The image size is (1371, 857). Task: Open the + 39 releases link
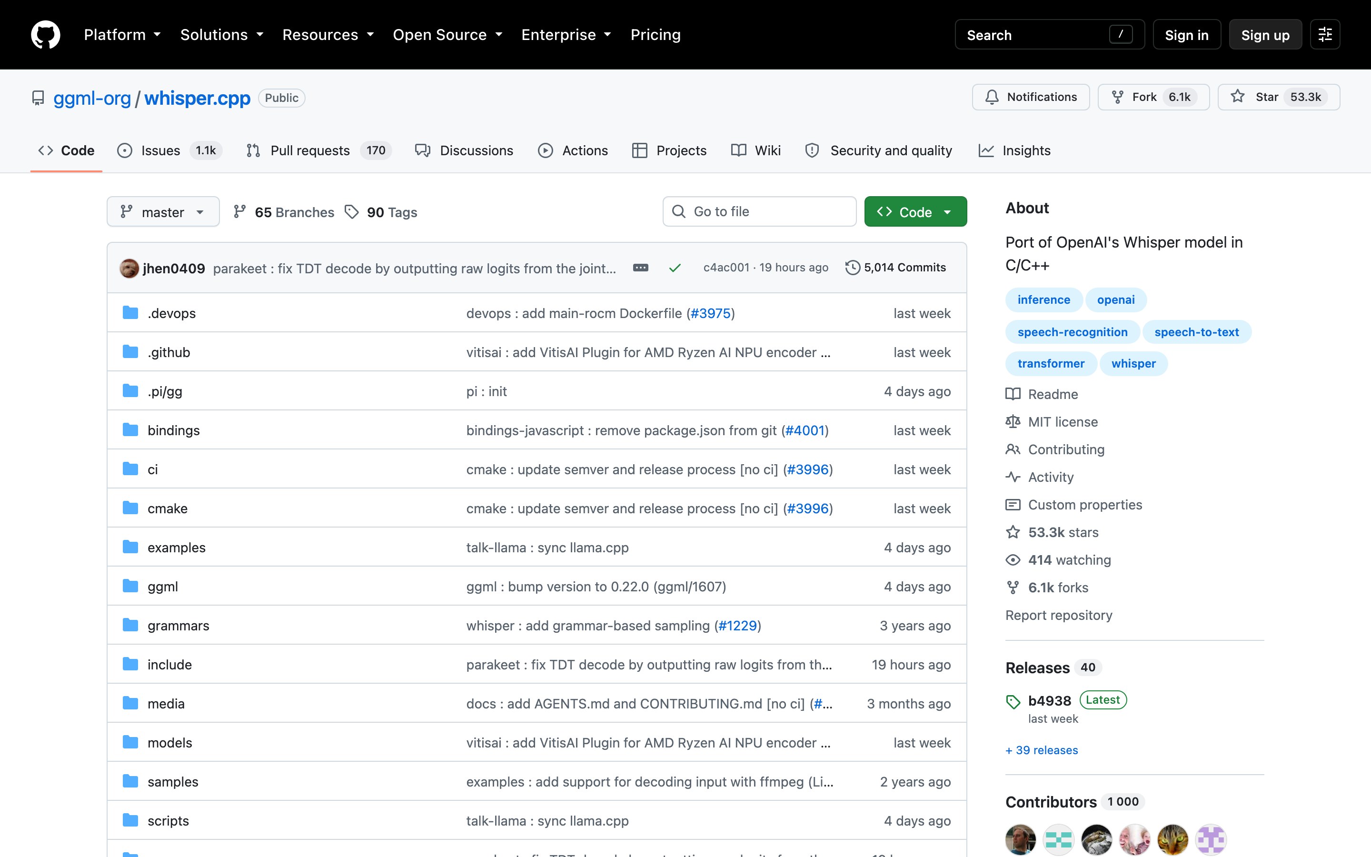click(1041, 750)
